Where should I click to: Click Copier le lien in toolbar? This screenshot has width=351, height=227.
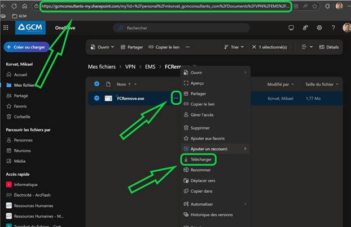pyautogui.click(x=164, y=47)
